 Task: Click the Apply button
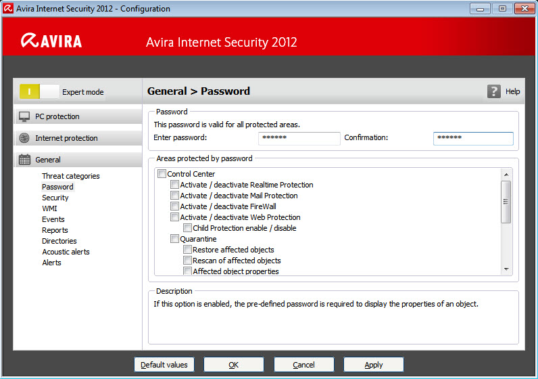[x=374, y=365]
